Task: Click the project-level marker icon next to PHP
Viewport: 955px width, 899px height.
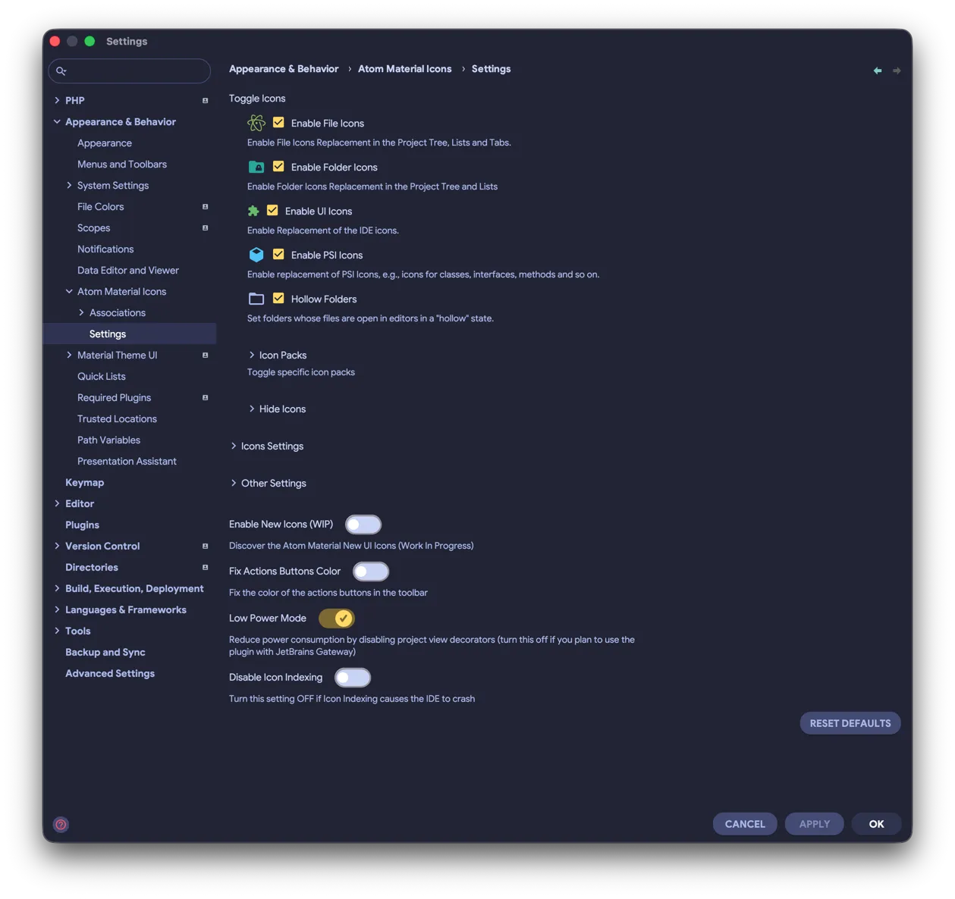Action: [205, 100]
